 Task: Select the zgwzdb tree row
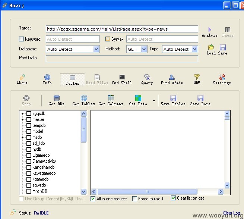[39, 185]
